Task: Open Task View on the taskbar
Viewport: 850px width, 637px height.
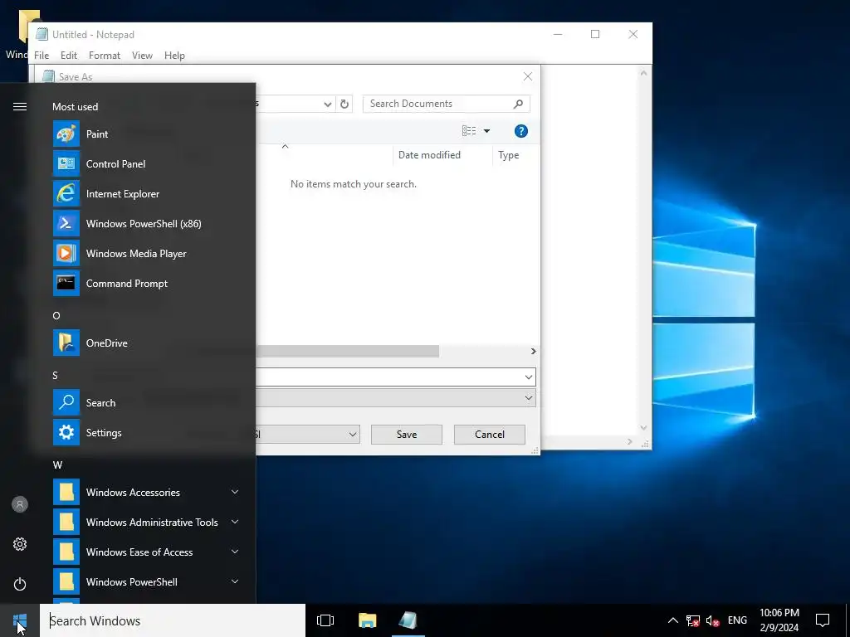Action: point(325,620)
